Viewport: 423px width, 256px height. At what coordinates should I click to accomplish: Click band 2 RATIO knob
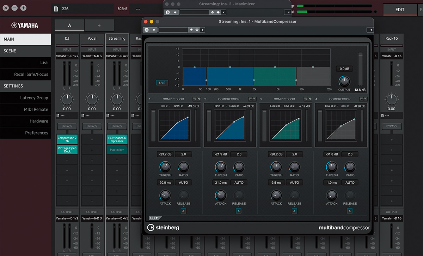(239, 167)
